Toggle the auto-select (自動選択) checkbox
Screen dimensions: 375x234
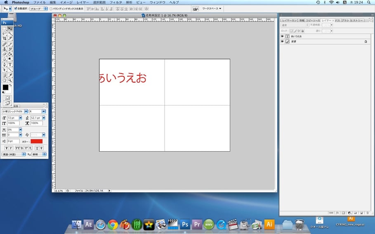point(16,8)
